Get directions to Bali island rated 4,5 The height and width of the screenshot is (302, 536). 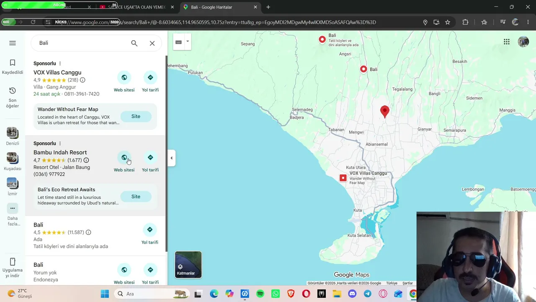(149, 230)
